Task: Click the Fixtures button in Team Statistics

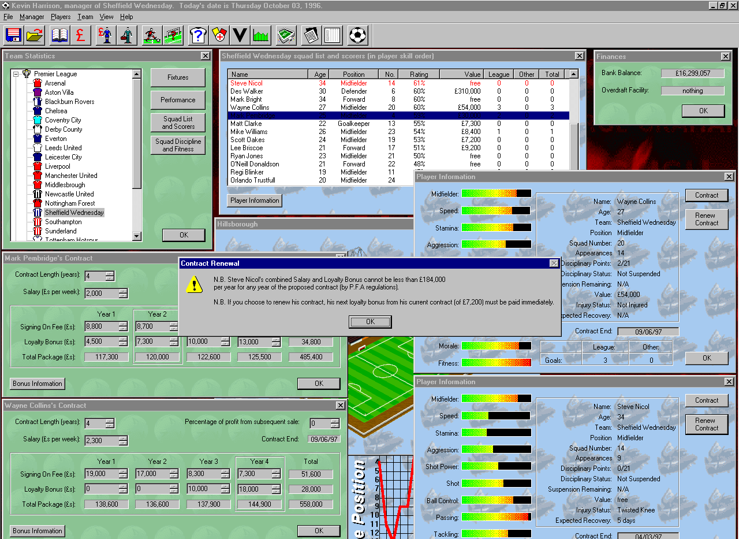Action: [178, 77]
